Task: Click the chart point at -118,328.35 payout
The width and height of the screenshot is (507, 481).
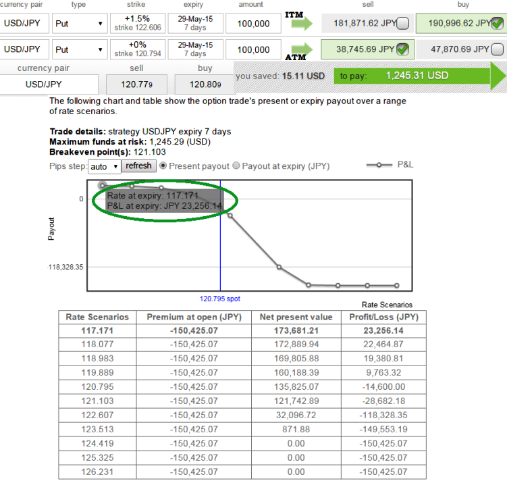Action: (279, 268)
